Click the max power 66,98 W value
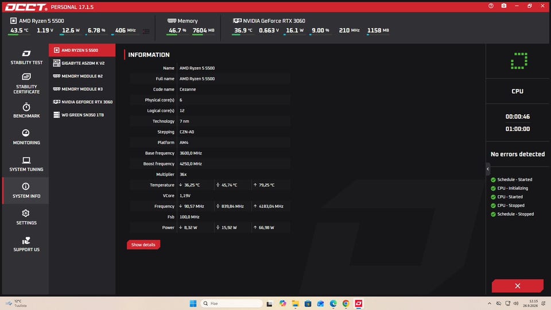 pos(266,227)
